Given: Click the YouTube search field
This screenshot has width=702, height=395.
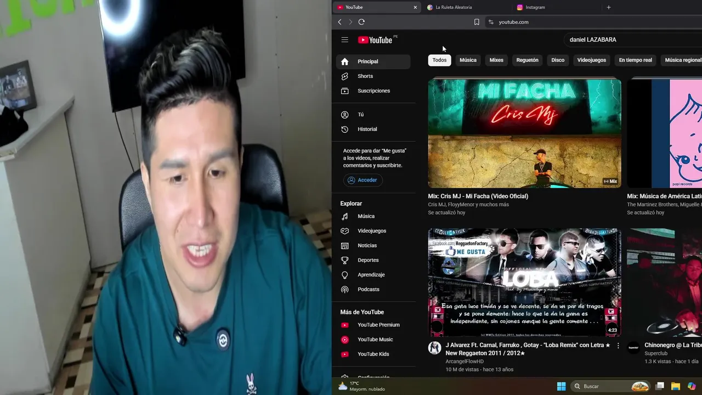Looking at the screenshot, I should click(x=633, y=39).
